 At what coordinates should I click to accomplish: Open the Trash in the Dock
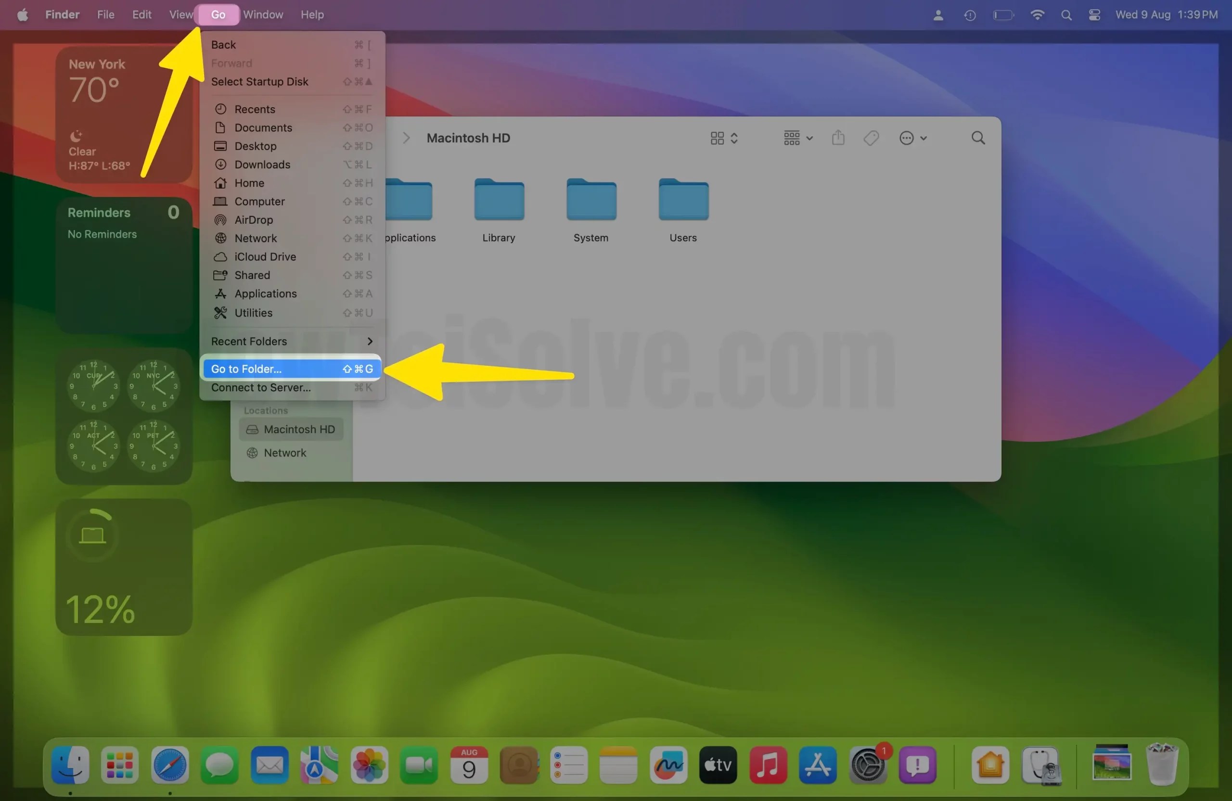[x=1162, y=765]
